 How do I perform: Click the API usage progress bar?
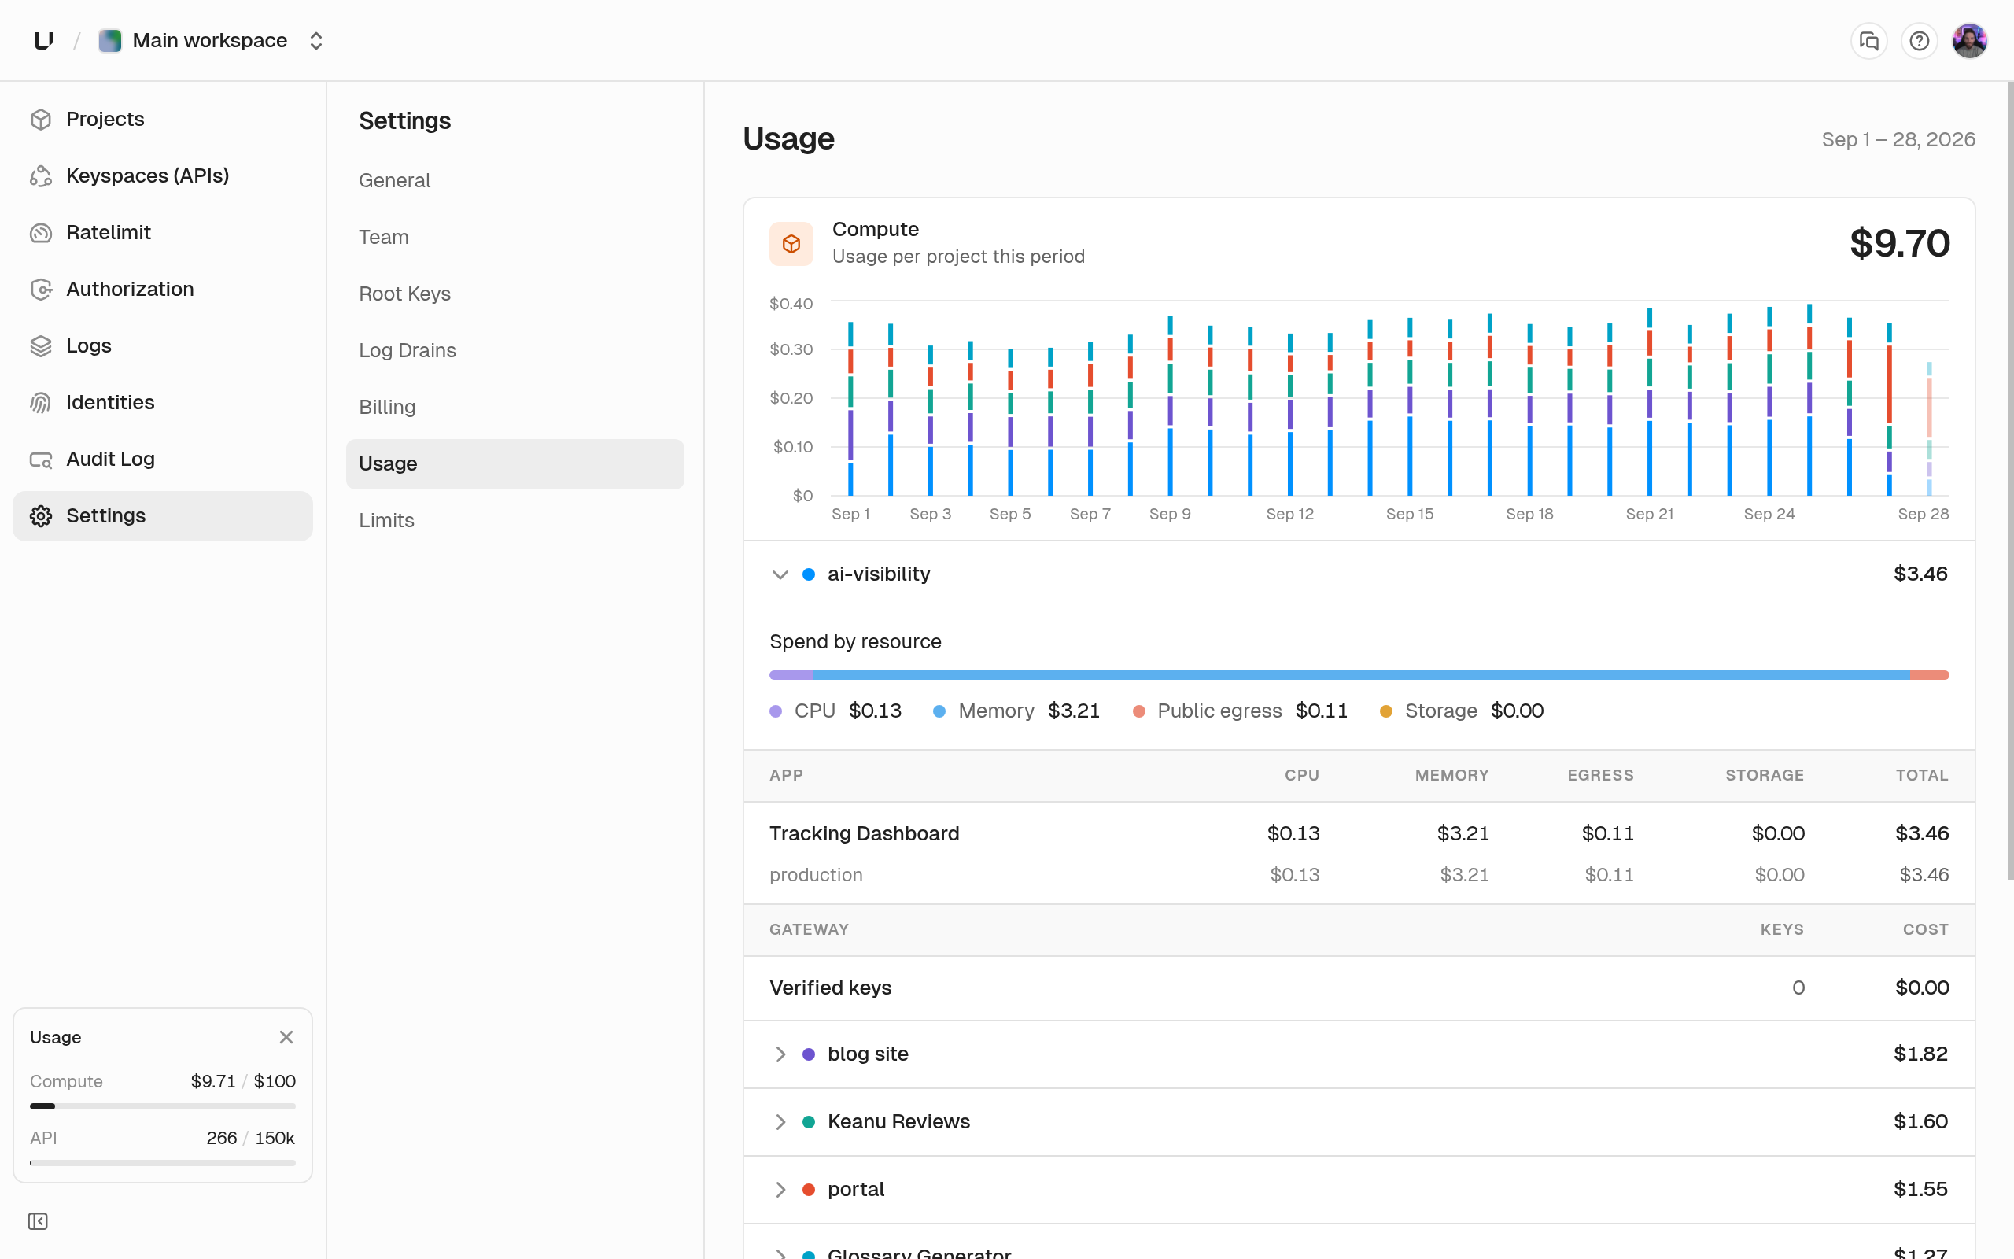(162, 1162)
